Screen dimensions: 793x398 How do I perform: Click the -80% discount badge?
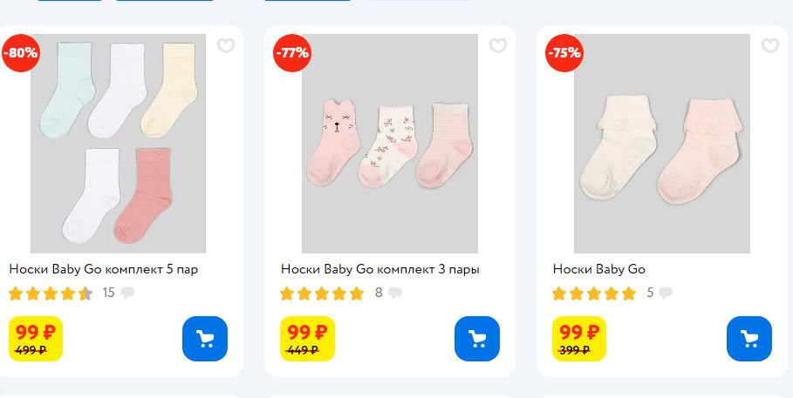click(x=20, y=52)
